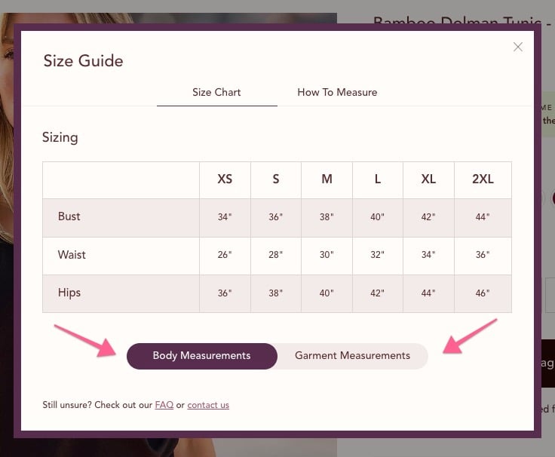Viewport: 555px width, 457px height.
Task: Click the 2XL column header
Action: (483, 179)
